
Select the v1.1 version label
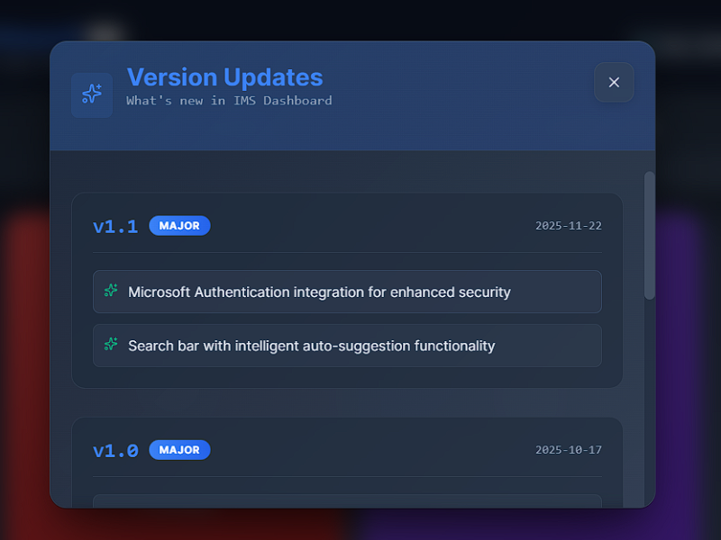click(x=115, y=226)
